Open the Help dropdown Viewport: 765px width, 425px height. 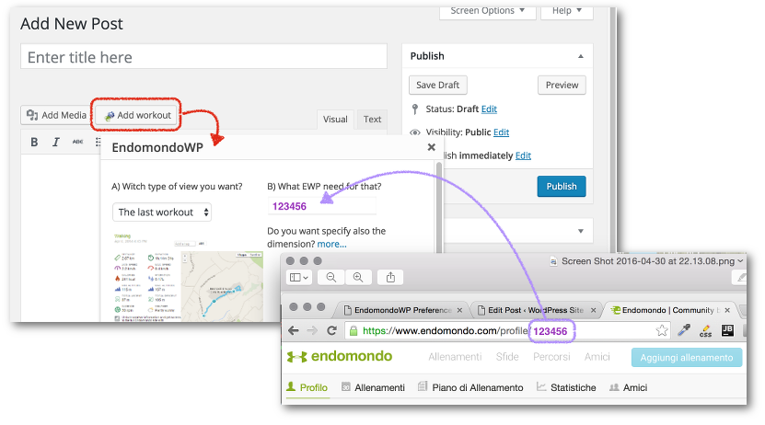(567, 11)
